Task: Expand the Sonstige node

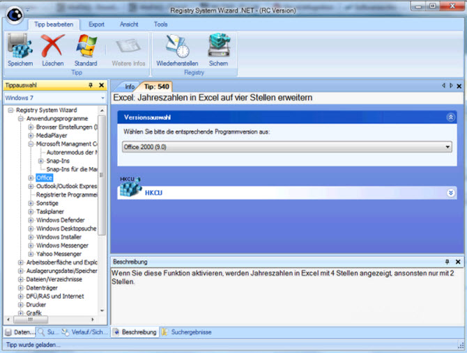Action: tap(31, 203)
